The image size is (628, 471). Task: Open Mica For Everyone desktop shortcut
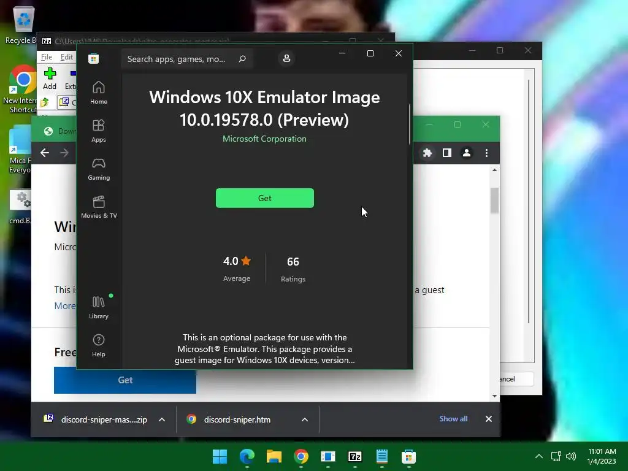(x=20, y=149)
